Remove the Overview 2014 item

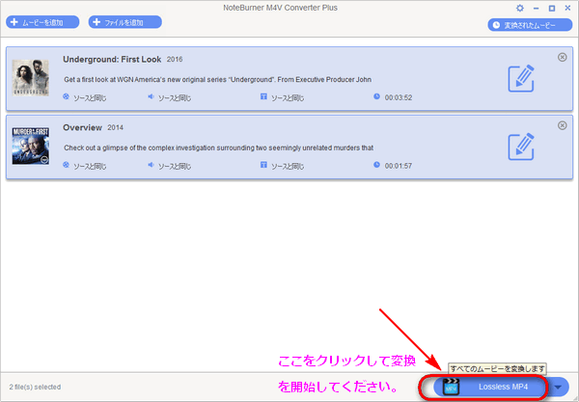click(562, 125)
